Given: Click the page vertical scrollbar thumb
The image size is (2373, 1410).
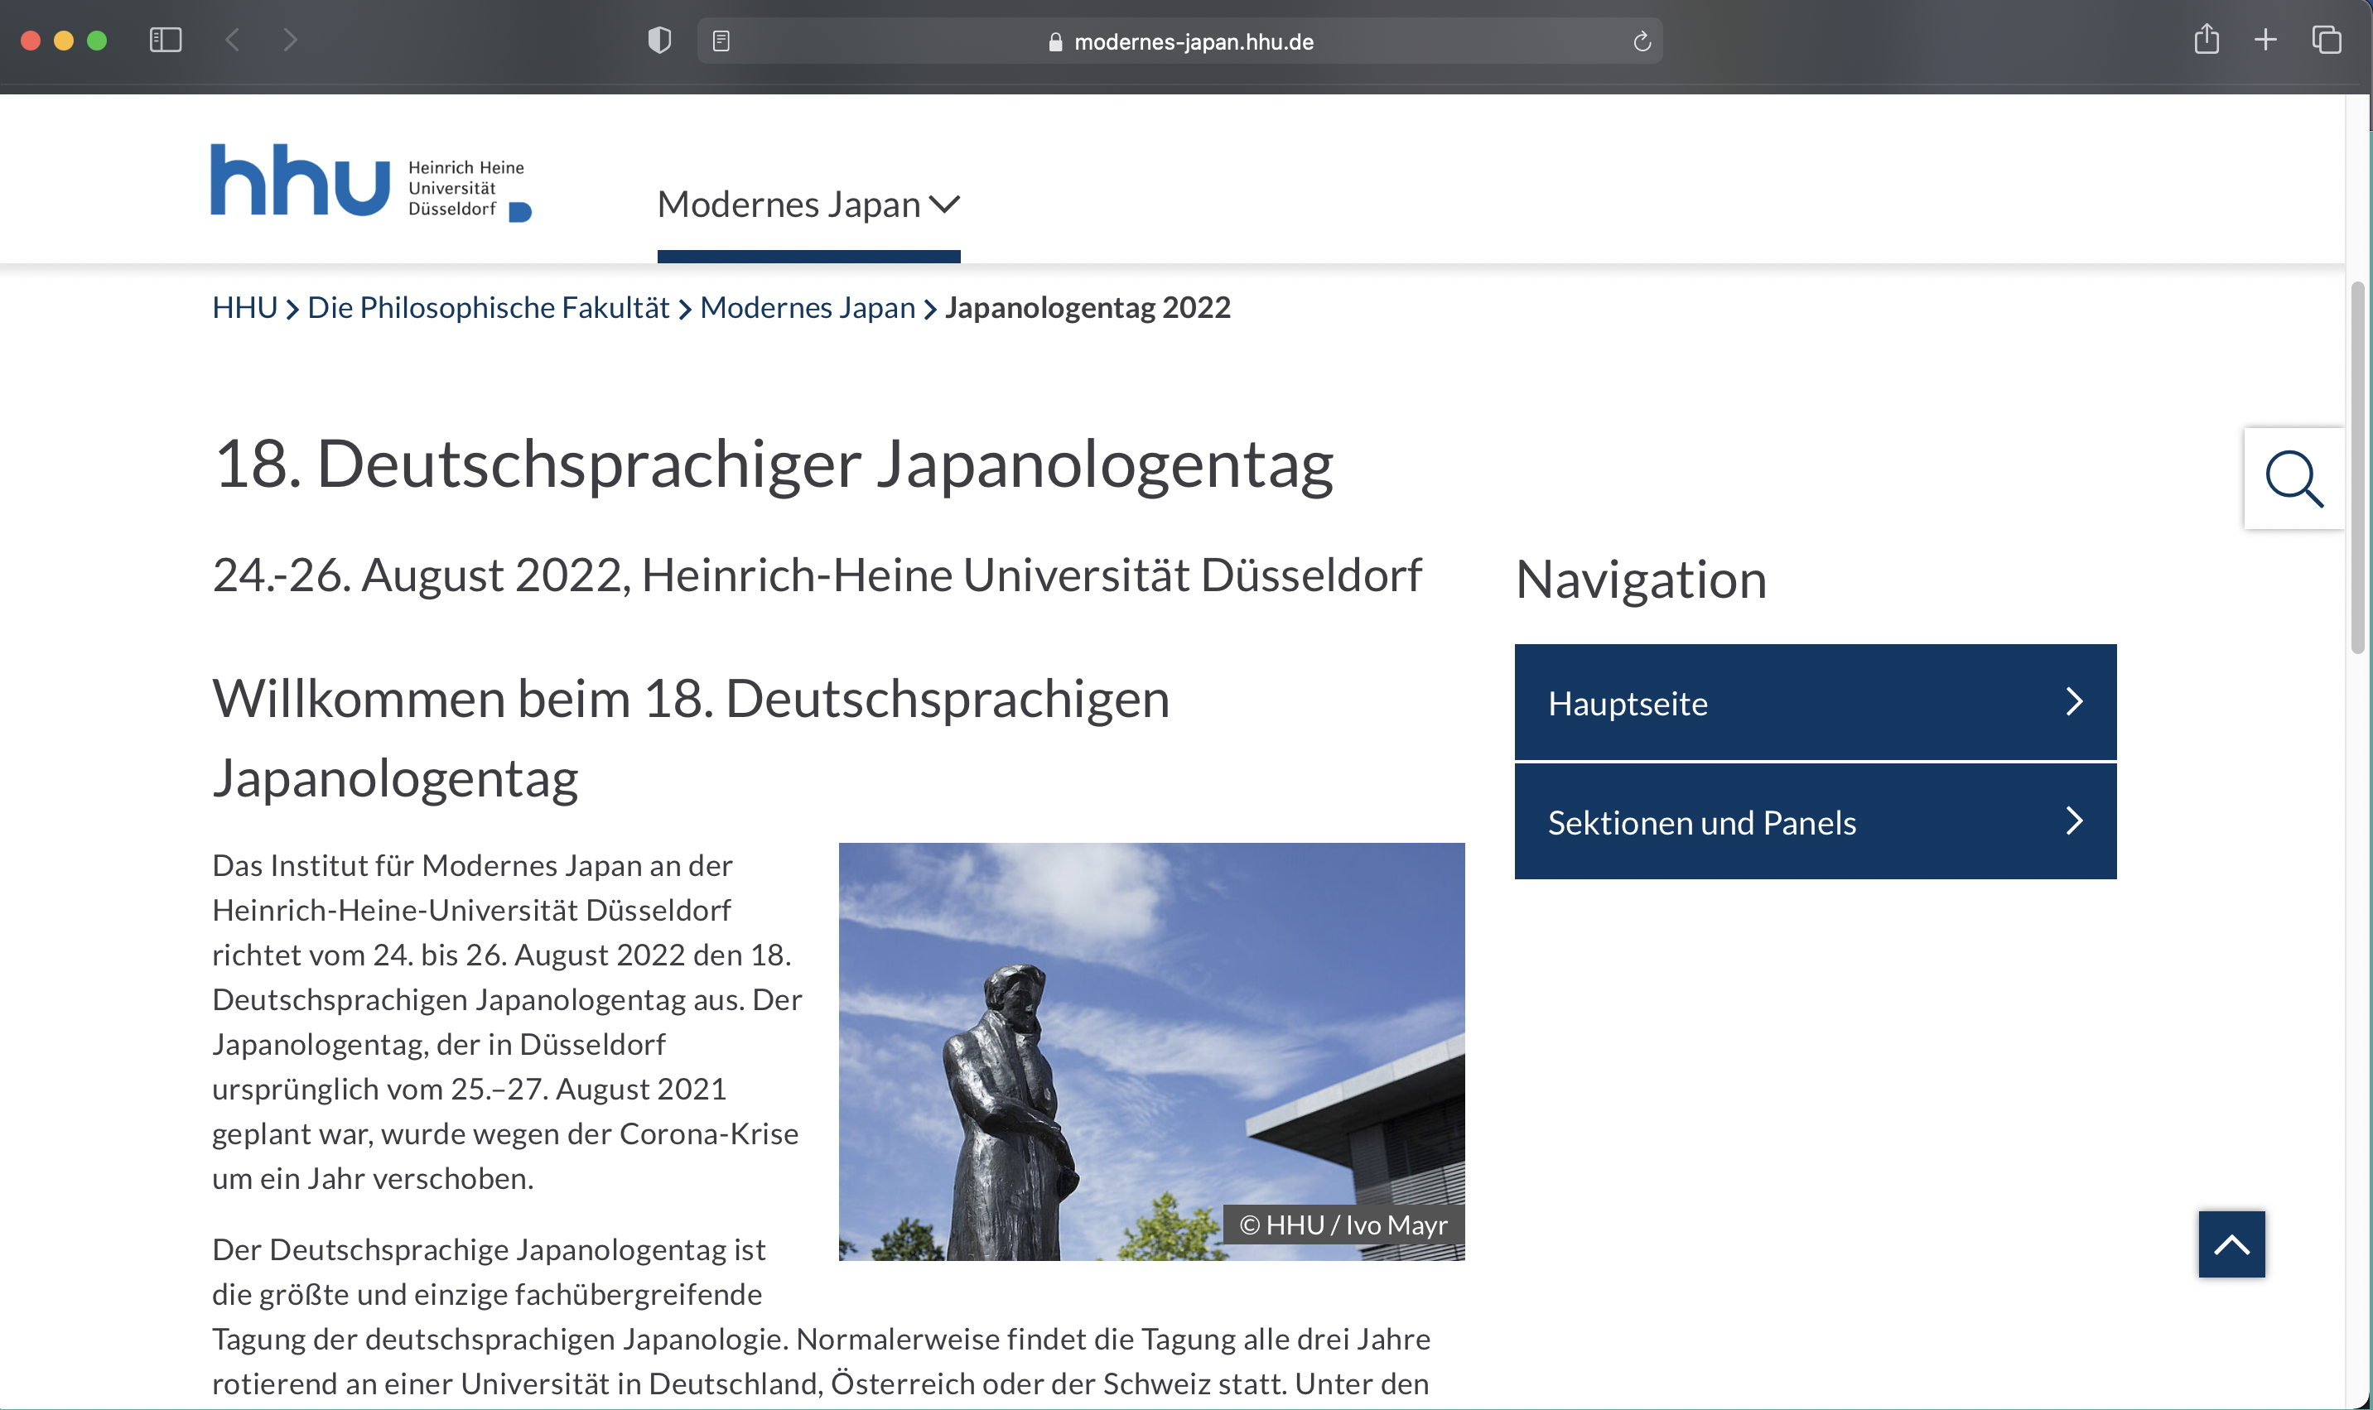Looking at the screenshot, I should tap(2356, 468).
